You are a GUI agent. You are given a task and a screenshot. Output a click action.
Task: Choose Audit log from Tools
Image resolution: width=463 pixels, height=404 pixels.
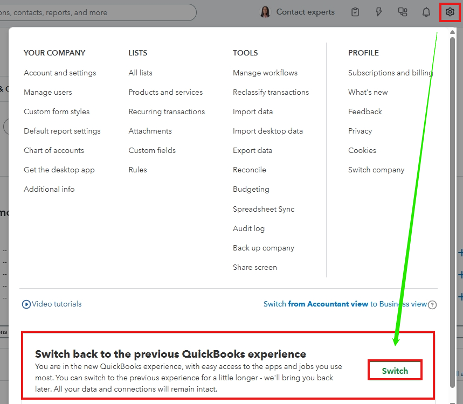(248, 228)
